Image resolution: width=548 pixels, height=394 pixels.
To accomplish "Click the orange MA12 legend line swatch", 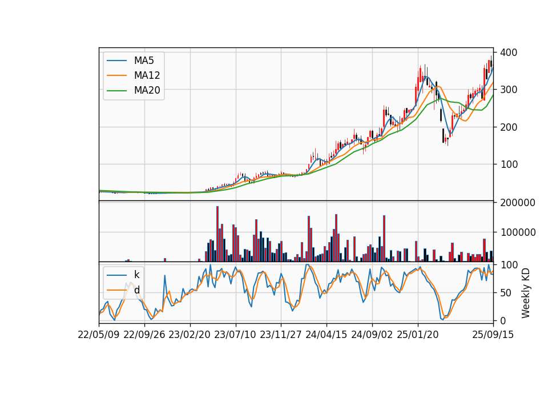I will [116, 75].
